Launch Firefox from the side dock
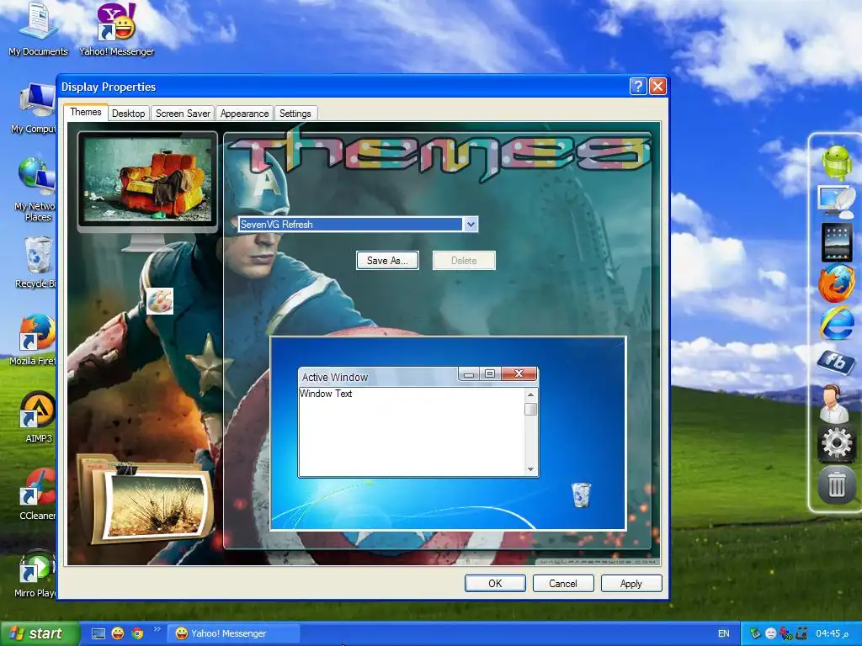 836,283
